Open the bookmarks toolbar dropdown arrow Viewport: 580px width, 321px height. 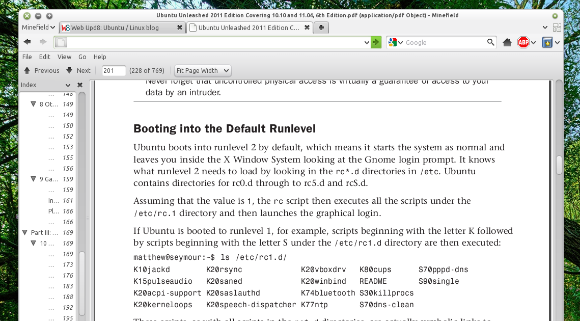557,43
